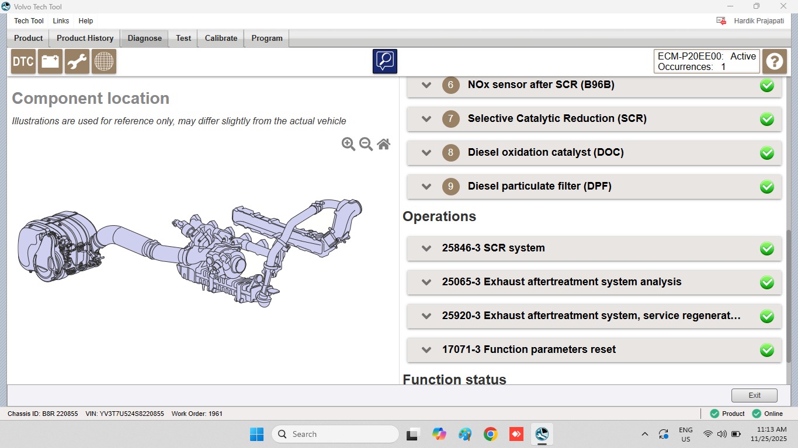Click the Exit button
798x448 pixels.
point(754,395)
